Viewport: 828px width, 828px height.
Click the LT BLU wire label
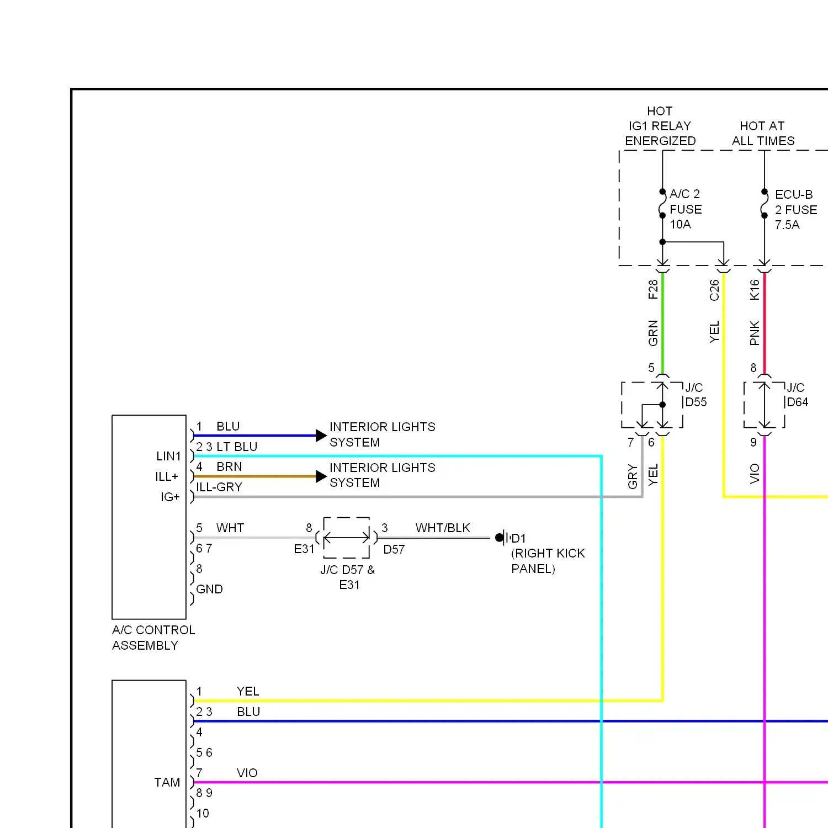(x=237, y=447)
